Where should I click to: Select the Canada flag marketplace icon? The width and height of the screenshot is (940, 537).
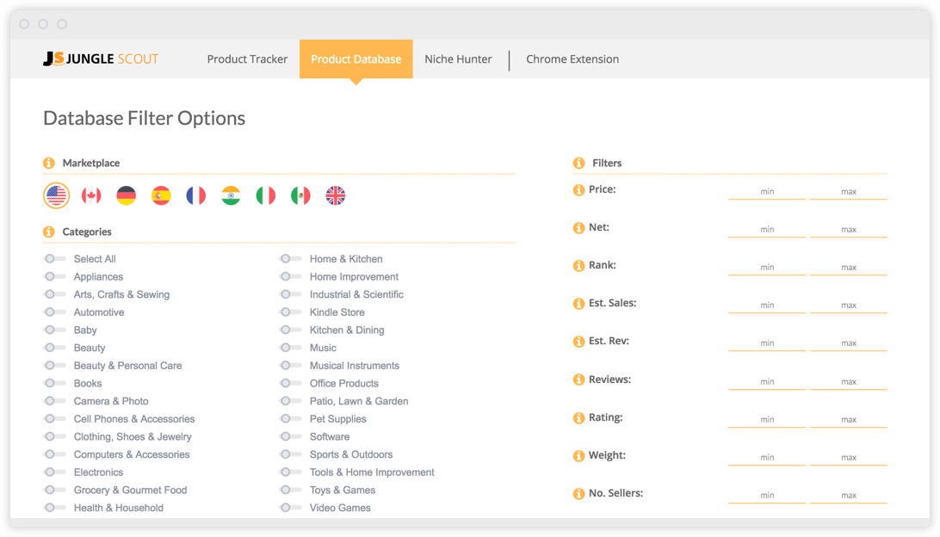[91, 195]
